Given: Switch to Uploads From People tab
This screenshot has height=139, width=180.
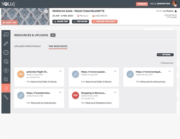Looking at the screenshot, I should click(27, 46).
